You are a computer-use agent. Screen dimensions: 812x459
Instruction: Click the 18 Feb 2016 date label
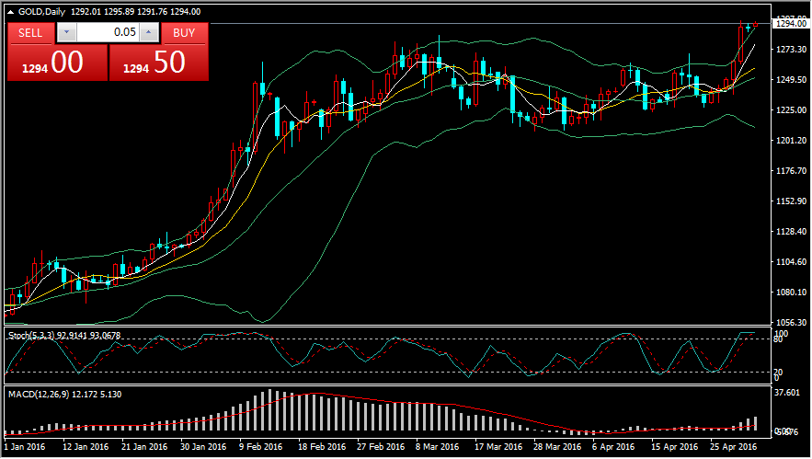pos(322,446)
